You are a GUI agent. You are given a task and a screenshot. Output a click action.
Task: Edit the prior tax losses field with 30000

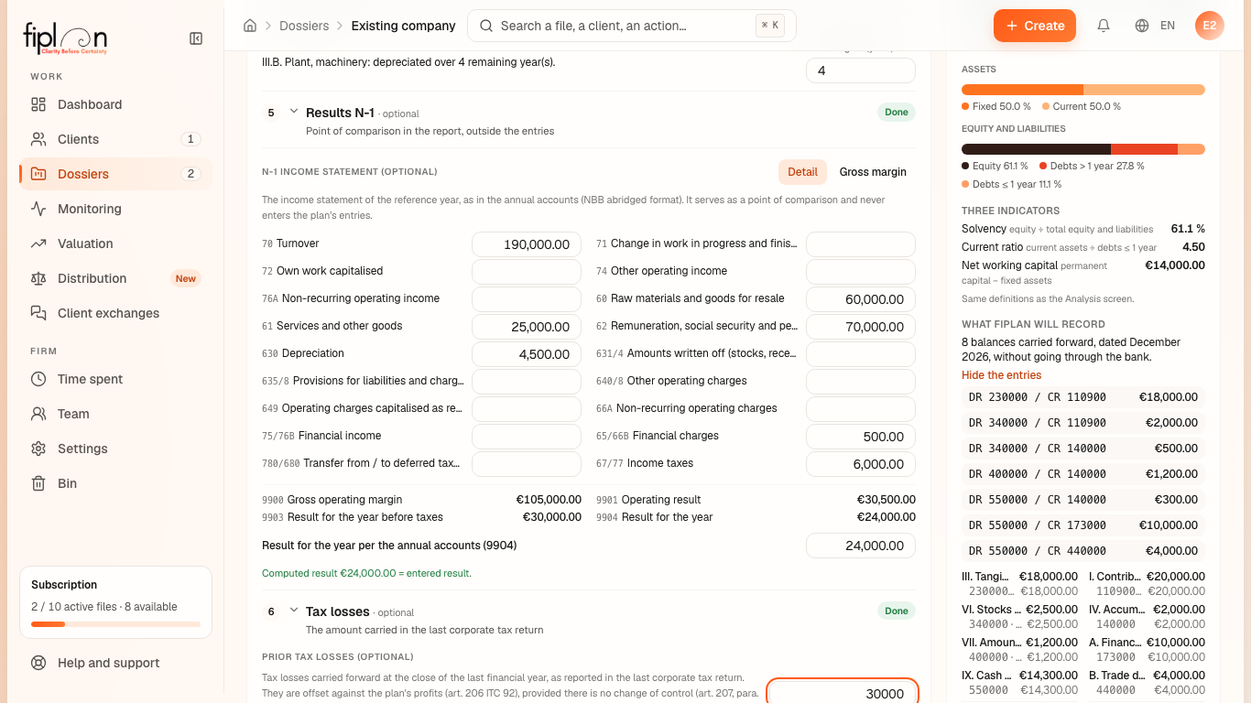click(843, 694)
